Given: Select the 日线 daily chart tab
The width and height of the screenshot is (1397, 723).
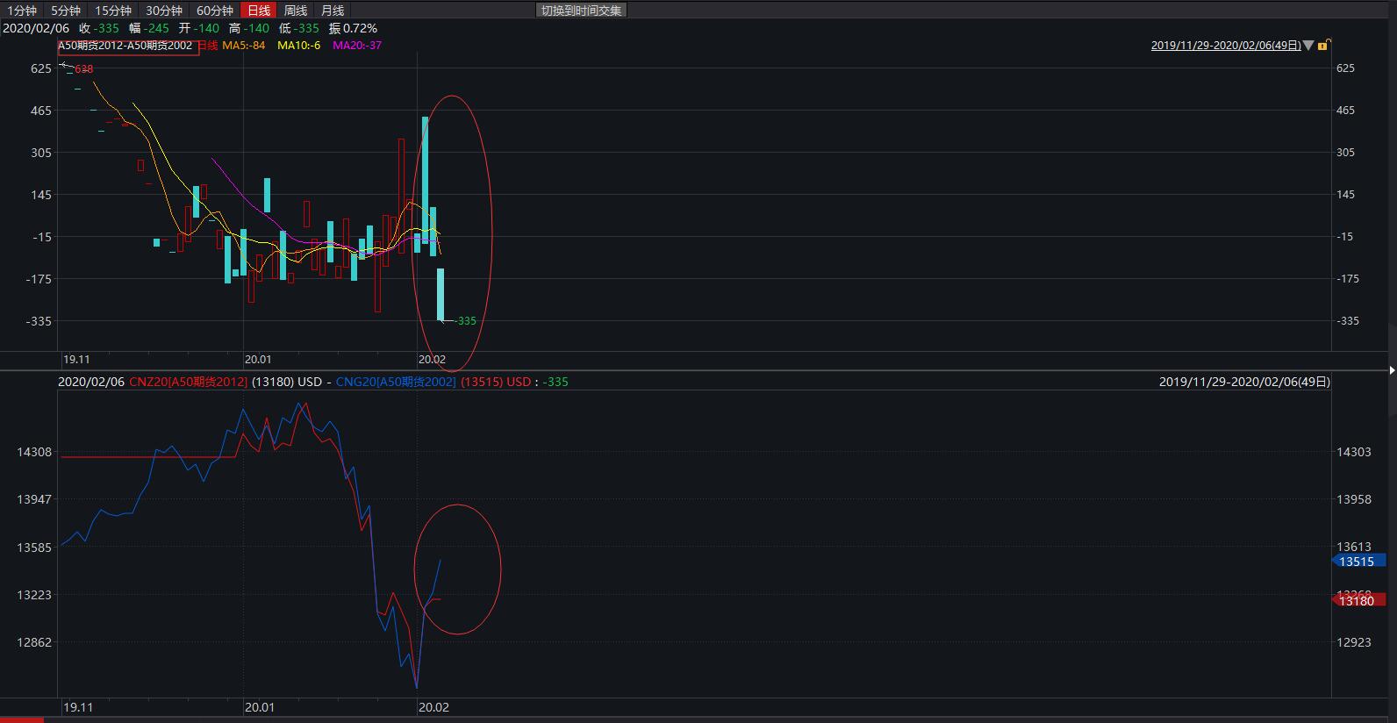Looking at the screenshot, I should pyautogui.click(x=259, y=11).
